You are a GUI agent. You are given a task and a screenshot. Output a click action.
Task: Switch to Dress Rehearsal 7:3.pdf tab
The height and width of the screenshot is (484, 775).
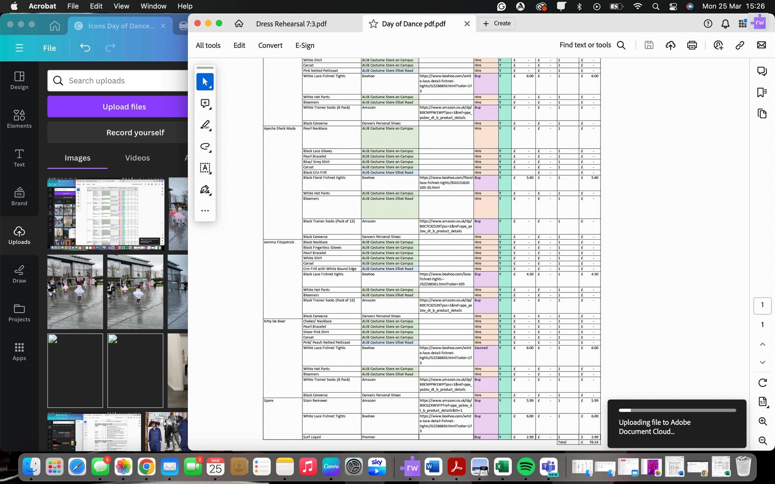coord(291,24)
